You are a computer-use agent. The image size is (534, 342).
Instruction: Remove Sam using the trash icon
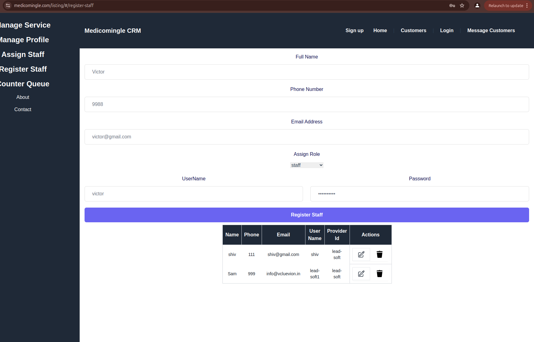click(380, 273)
